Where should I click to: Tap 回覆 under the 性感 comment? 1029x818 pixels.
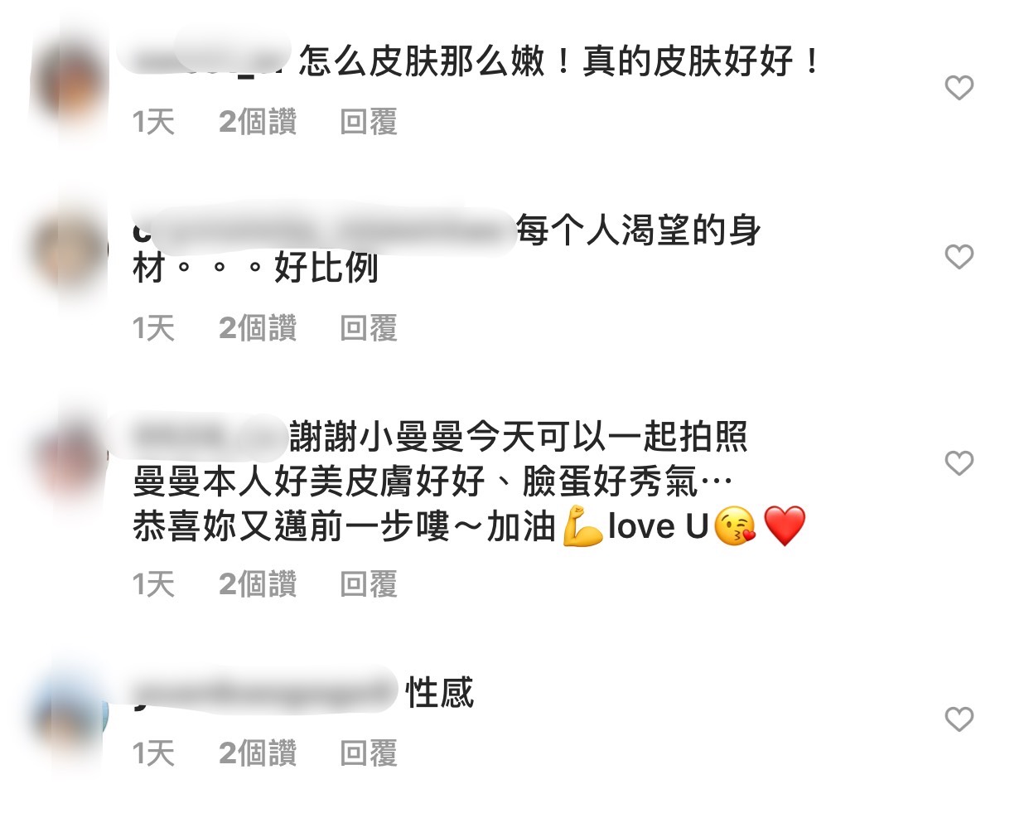(x=369, y=753)
